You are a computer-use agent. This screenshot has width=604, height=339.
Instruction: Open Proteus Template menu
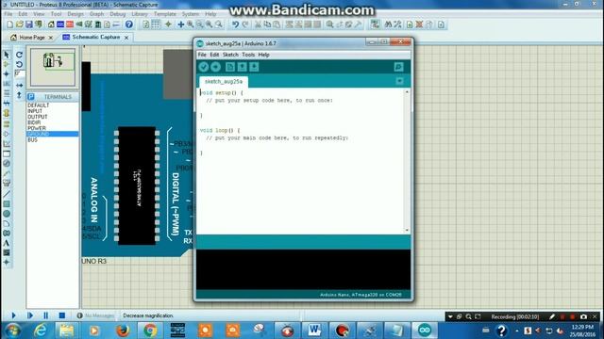click(165, 14)
